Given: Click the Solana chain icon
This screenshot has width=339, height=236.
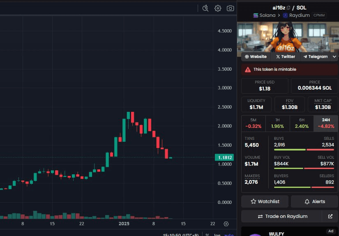Looking at the screenshot, I should point(256,15).
